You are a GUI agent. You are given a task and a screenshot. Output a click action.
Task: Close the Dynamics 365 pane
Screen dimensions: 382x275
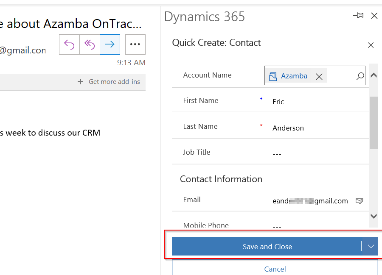pyautogui.click(x=374, y=16)
